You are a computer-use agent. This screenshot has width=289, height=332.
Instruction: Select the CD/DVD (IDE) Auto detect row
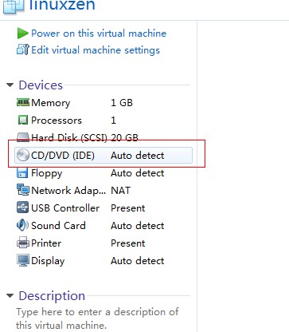[x=103, y=156]
